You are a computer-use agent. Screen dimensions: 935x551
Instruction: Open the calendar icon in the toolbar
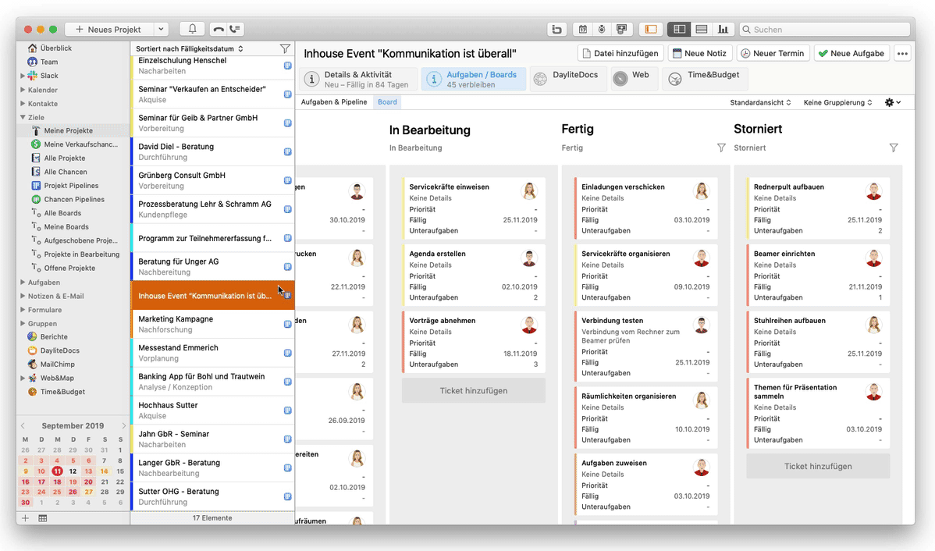click(x=582, y=29)
